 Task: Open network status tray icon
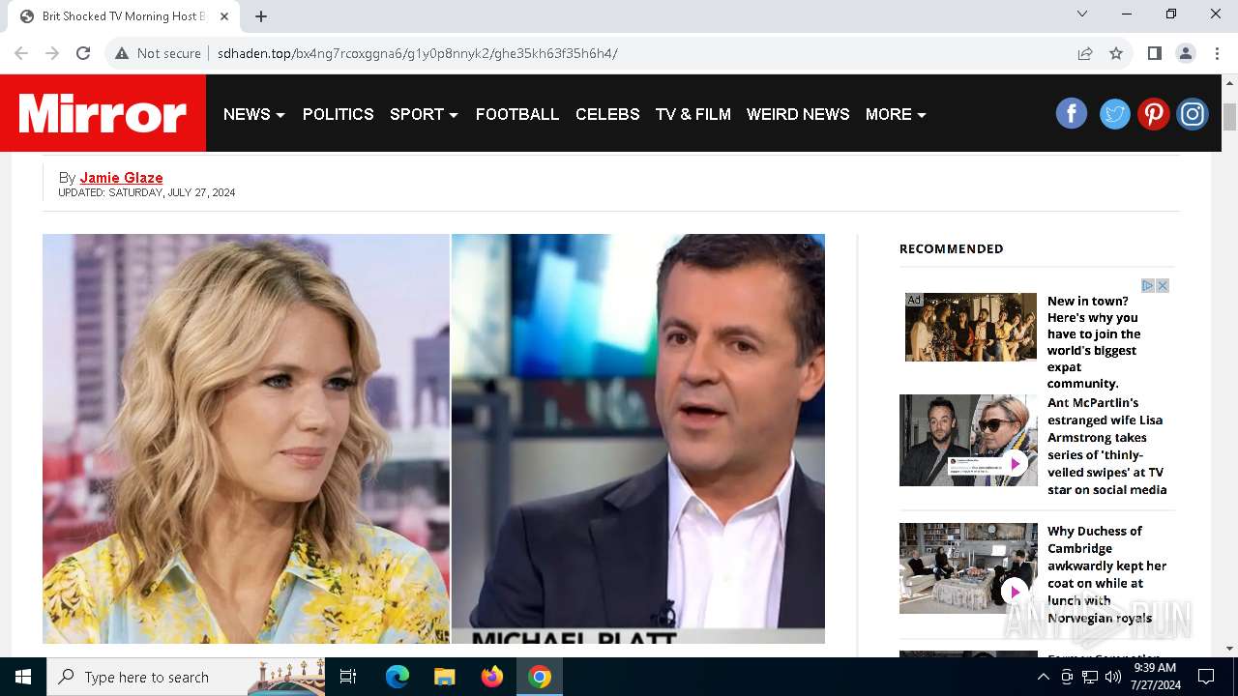coord(1090,677)
